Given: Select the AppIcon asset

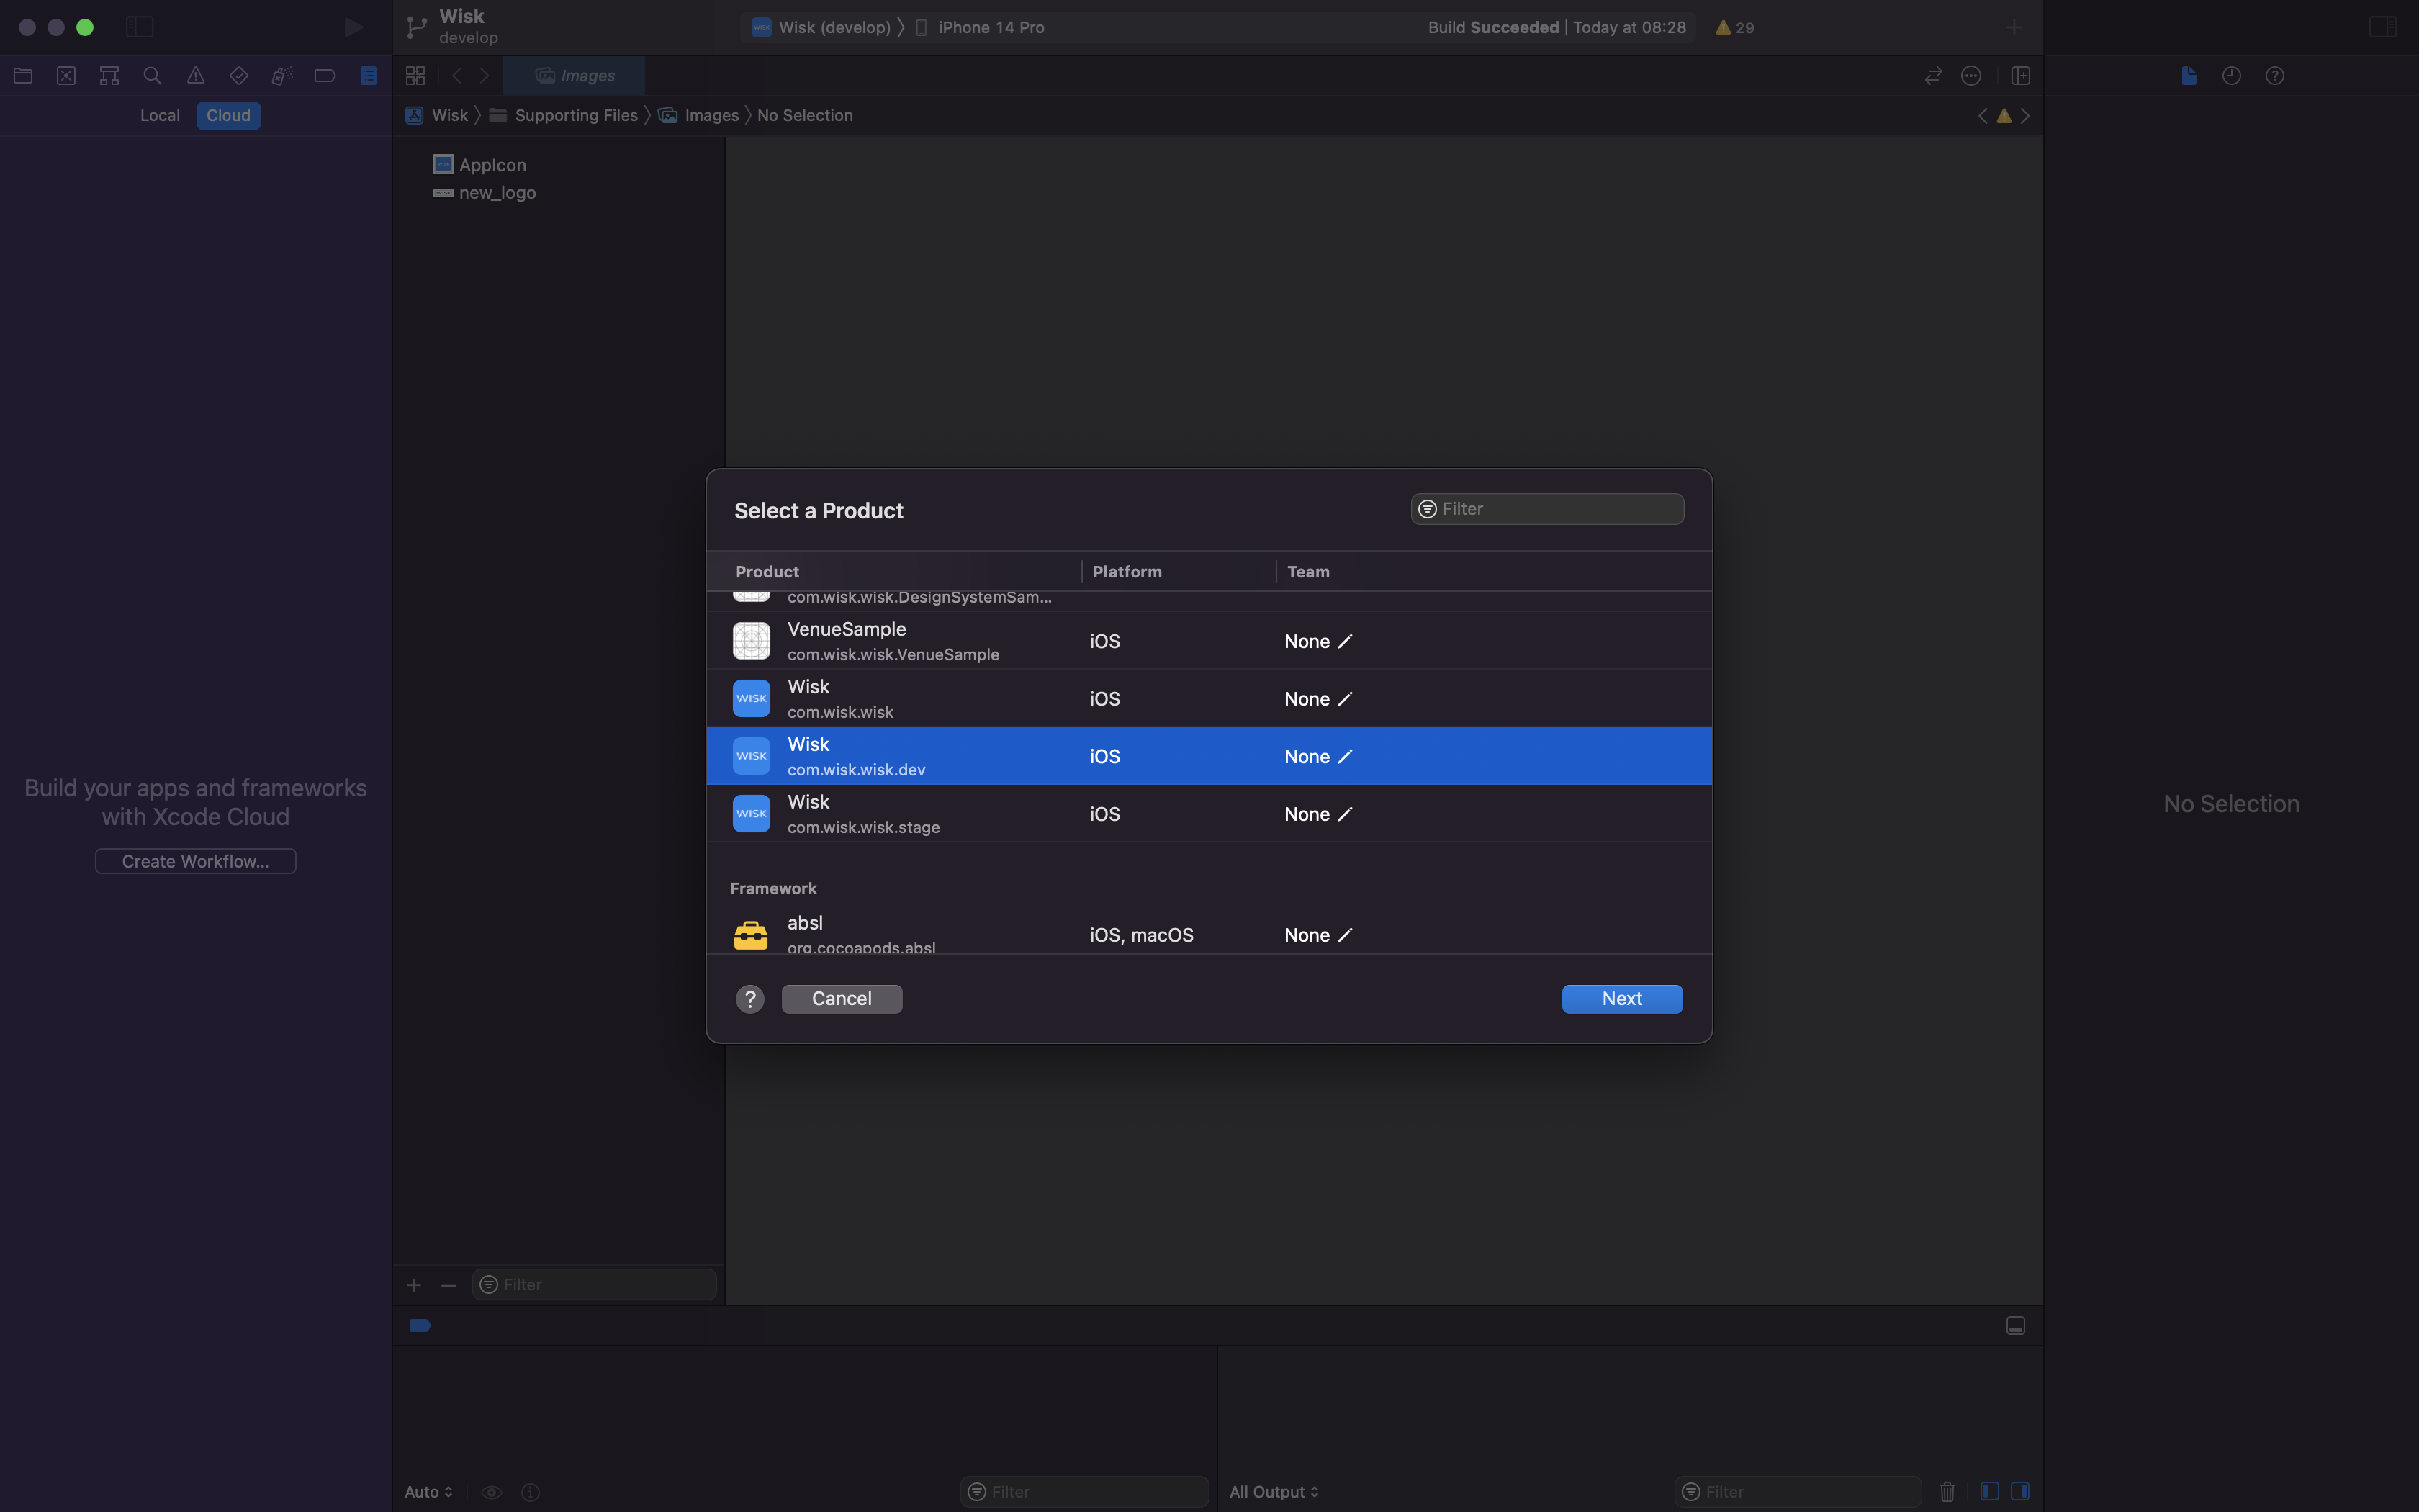Looking at the screenshot, I should 479,164.
